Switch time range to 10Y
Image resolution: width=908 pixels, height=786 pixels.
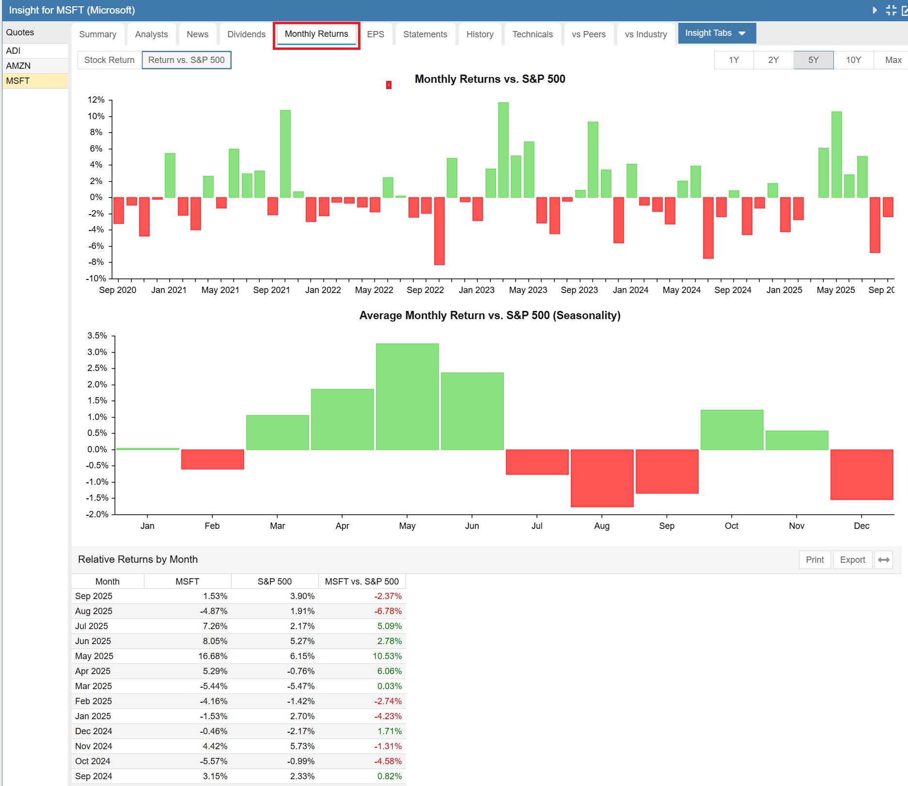(853, 60)
